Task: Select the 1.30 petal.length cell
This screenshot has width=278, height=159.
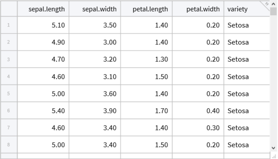Action: [146, 59]
